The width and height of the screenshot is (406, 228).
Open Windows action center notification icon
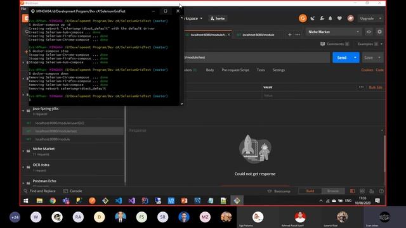tap(377, 201)
